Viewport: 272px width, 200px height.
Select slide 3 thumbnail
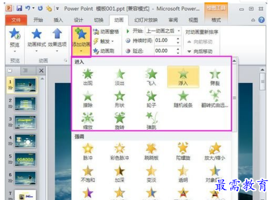click(x=25, y=122)
